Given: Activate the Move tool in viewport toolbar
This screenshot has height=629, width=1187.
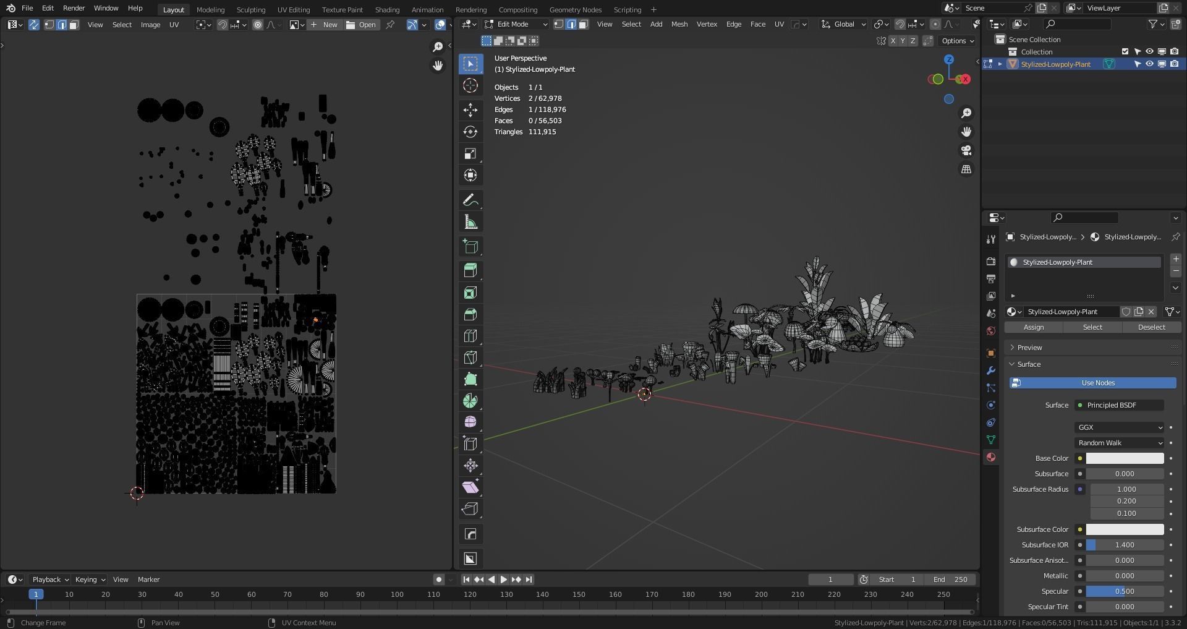Looking at the screenshot, I should tap(470, 110).
